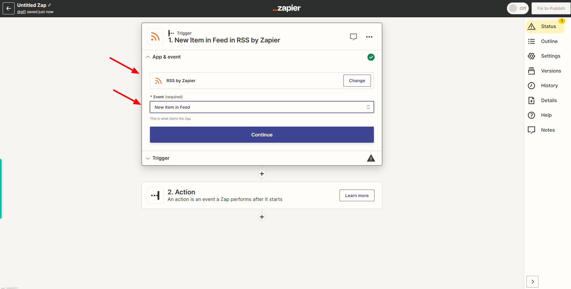Click the back arrow button
The image size is (571, 289).
(x=9, y=8)
